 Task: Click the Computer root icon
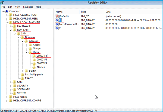pyautogui.click(x=7, y=11)
